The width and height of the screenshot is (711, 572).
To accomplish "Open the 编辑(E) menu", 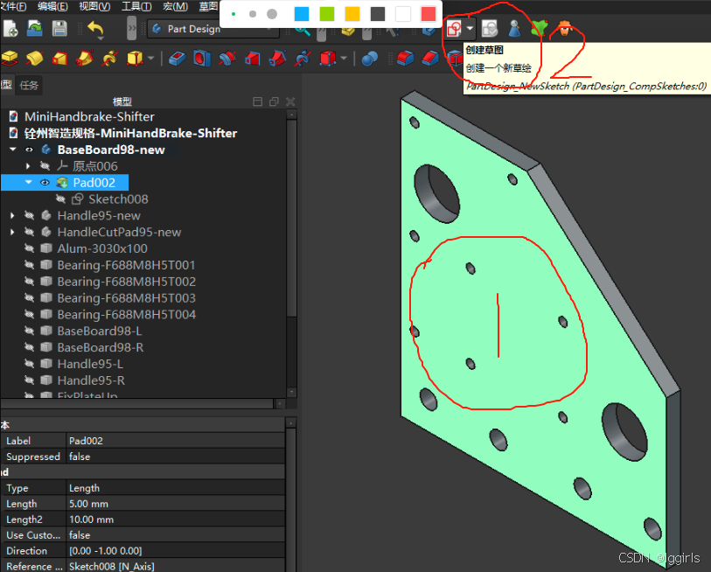I will 52,6.
